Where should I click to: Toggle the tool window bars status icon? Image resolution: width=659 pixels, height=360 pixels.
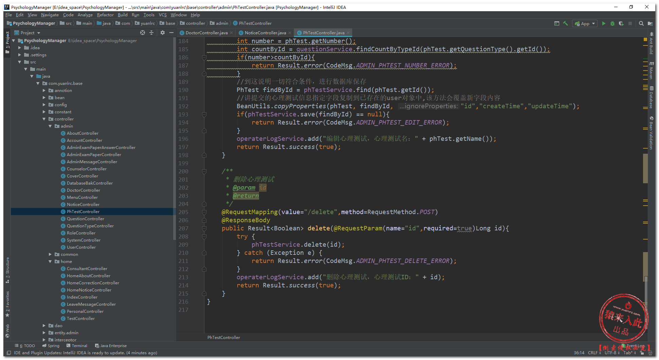point(9,353)
